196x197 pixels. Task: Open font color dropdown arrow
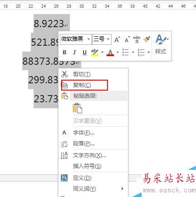[118, 53]
